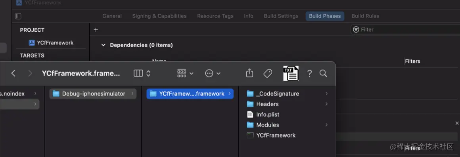Open the Build Rules tab

tap(365, 16)
